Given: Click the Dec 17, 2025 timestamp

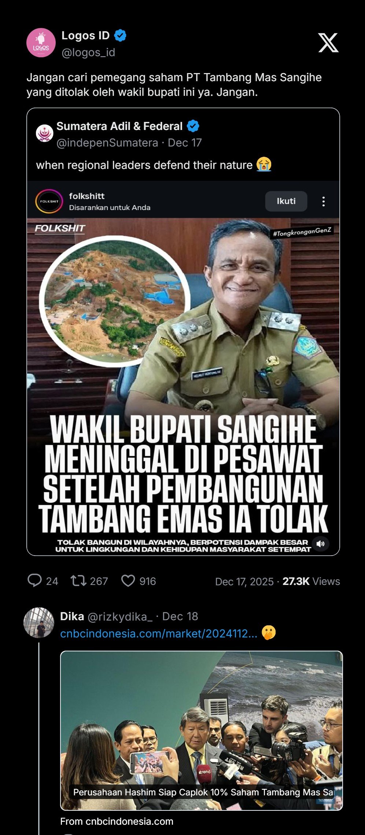Looking at the screenshot, I should [x=244, y=581].
